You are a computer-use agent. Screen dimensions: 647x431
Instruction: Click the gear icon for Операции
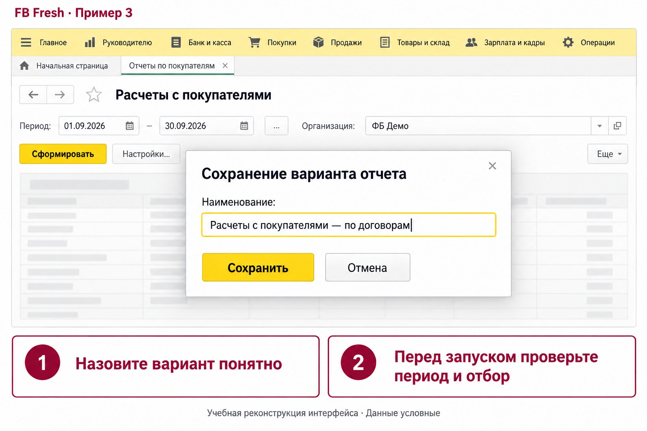(x=568, y=42)
